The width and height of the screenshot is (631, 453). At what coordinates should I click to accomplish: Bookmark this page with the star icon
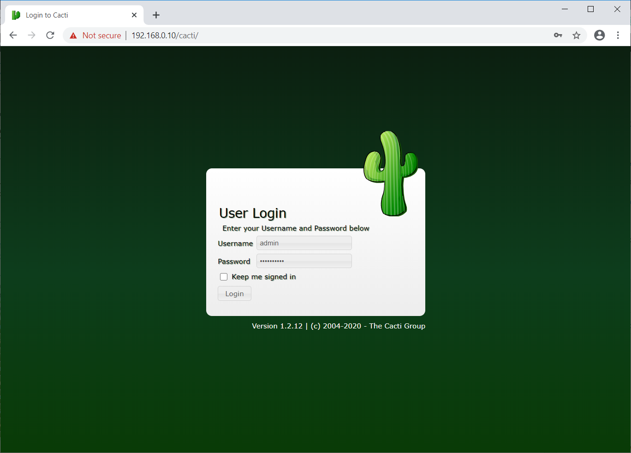tap(577, 35)
